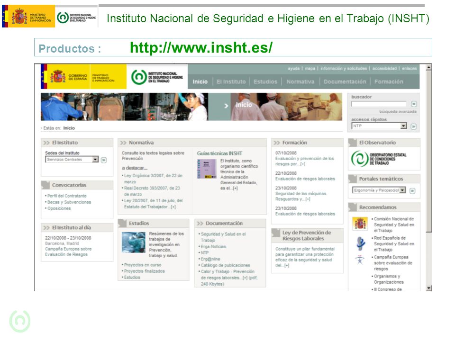Select Documentación navigation tab

tap(345, 82)
